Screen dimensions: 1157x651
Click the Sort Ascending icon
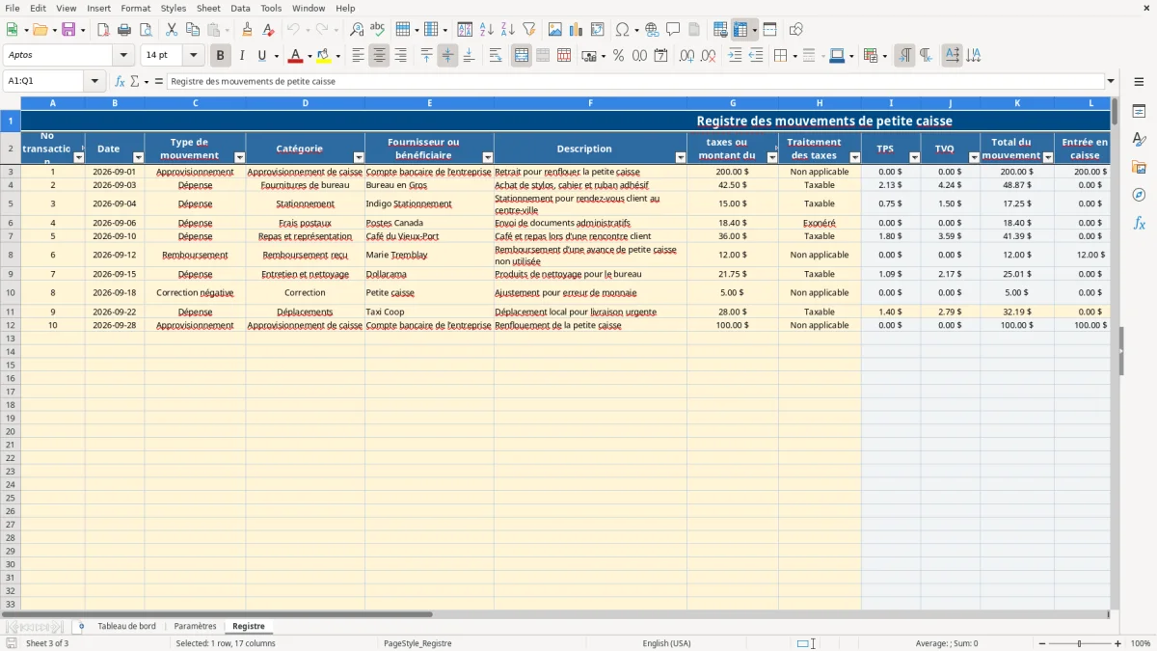(x=487, y=30)
